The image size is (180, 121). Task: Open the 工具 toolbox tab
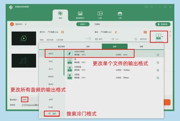[120, 15]
